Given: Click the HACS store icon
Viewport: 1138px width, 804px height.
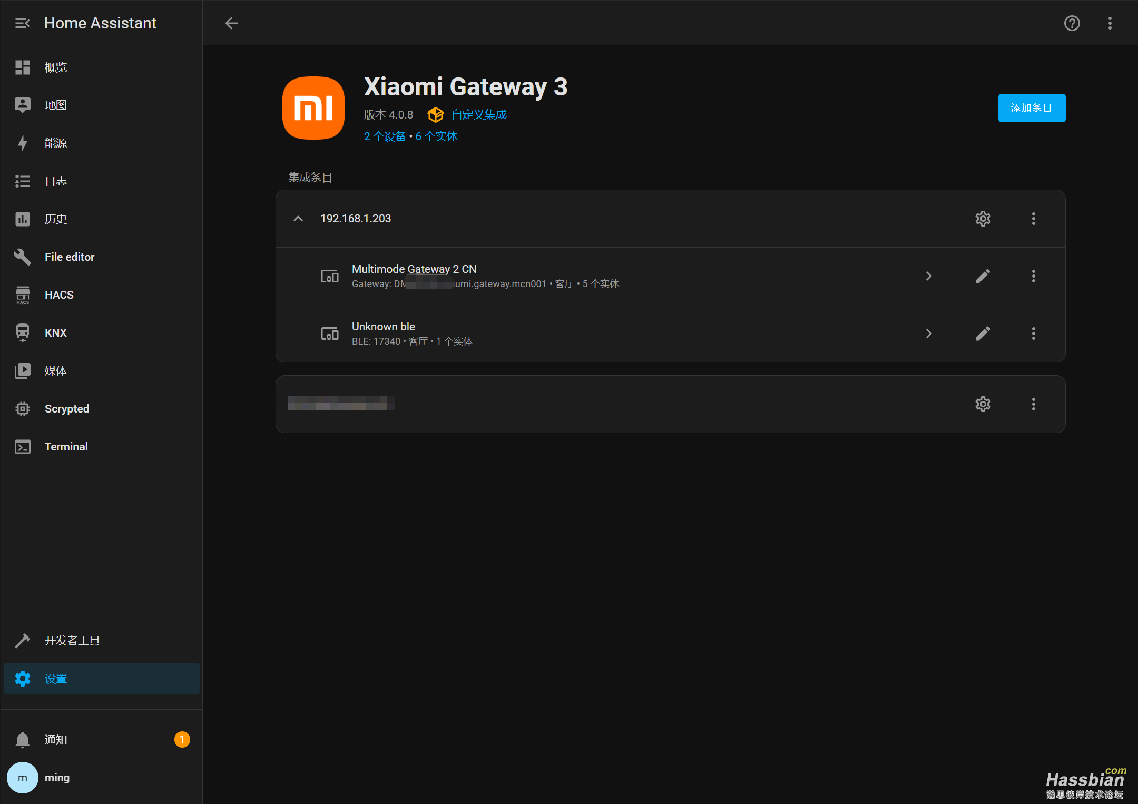Looking at the screenshot, I should pos(23,295).
